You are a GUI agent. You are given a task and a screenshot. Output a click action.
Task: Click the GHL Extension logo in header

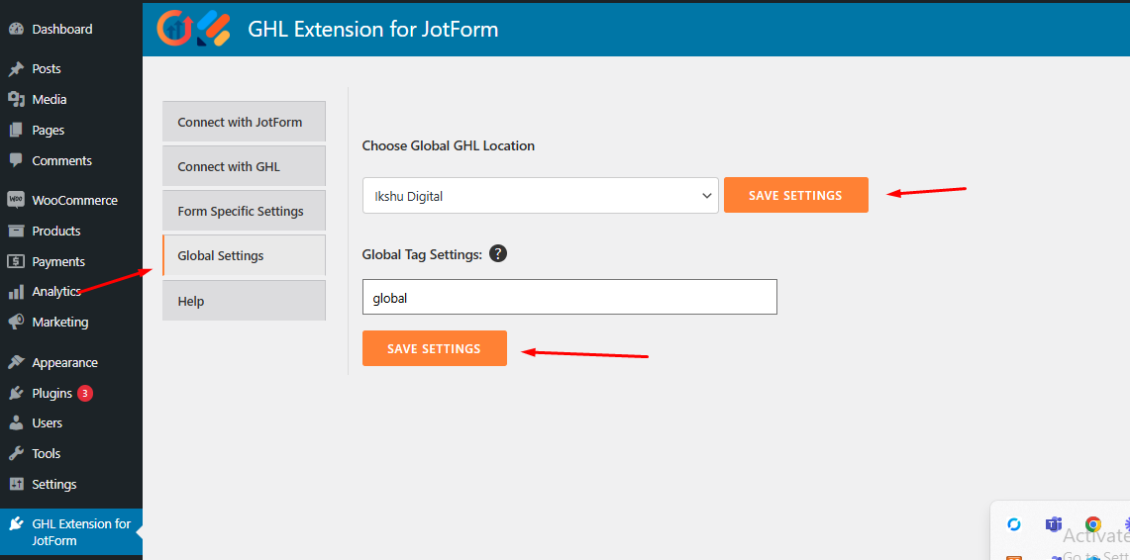(x=193, y=28)
